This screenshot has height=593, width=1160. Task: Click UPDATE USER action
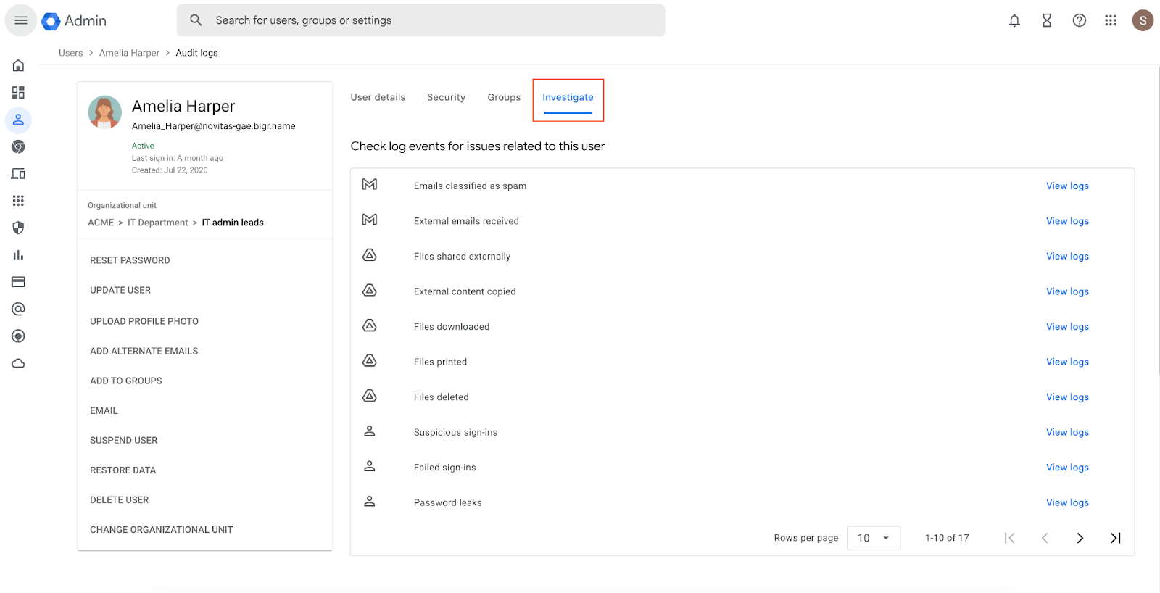[120, 290]
